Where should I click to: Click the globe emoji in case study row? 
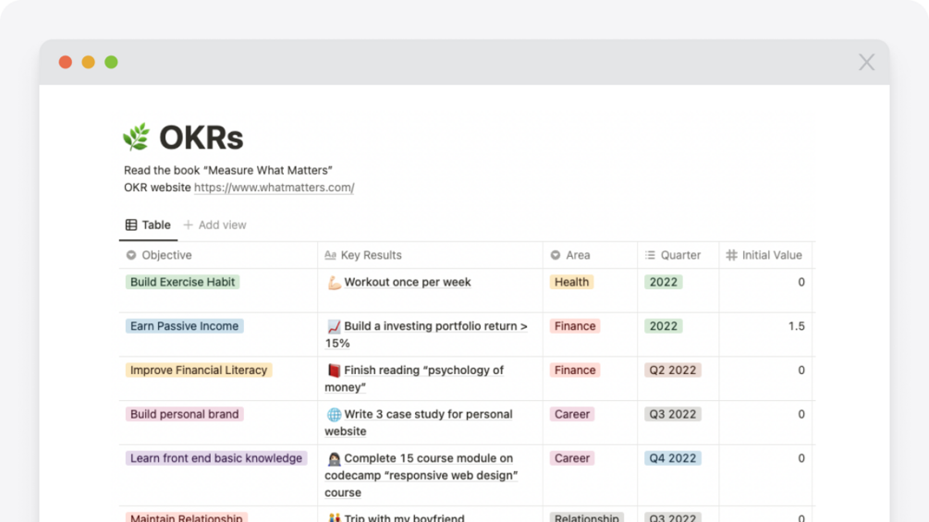pos(334,415)
